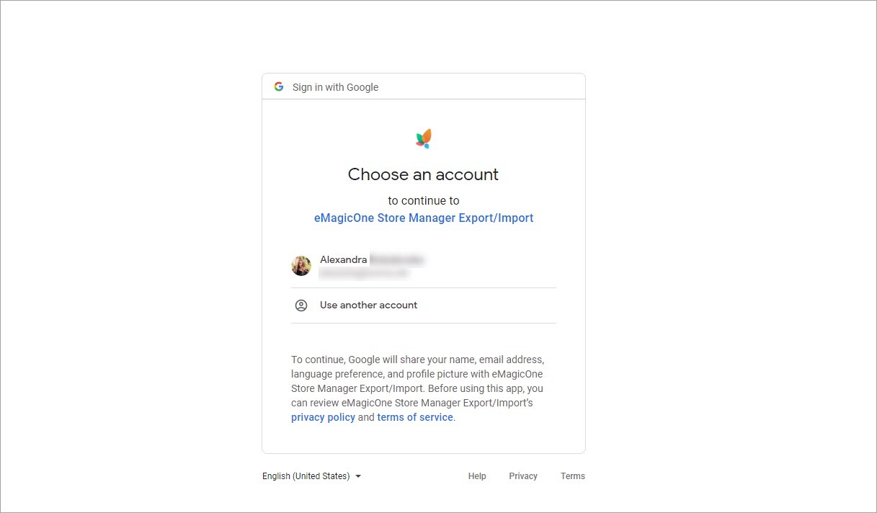Click the blurred email under Alexandra
The image size is (877, 513).
tap(364, 274)
